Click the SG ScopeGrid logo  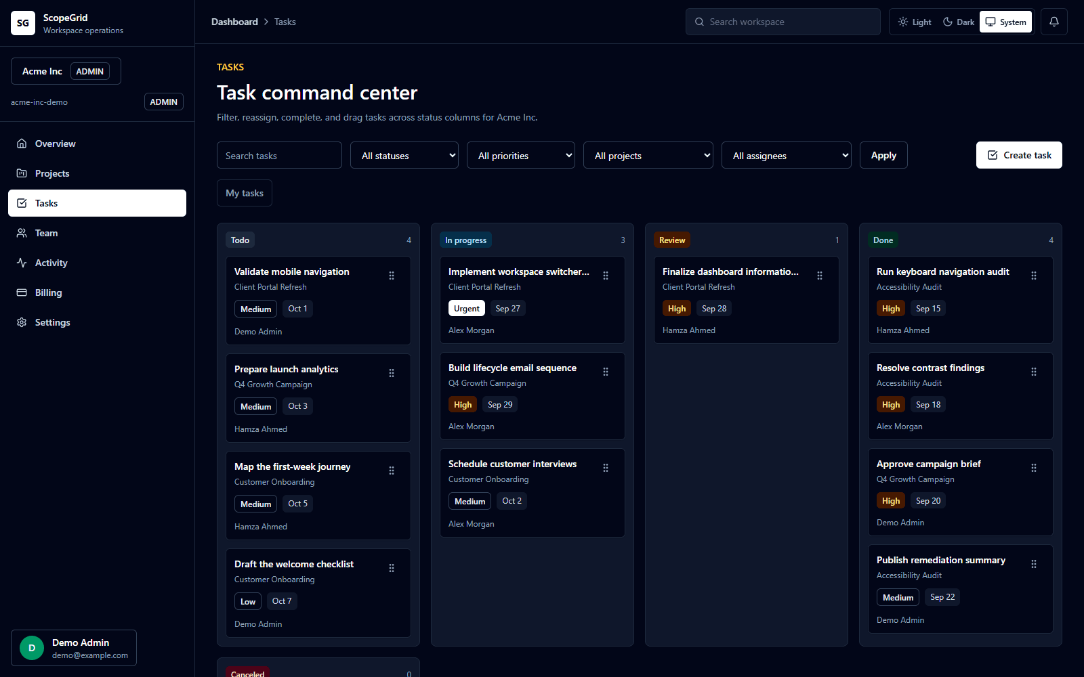[x=23, y=23]
